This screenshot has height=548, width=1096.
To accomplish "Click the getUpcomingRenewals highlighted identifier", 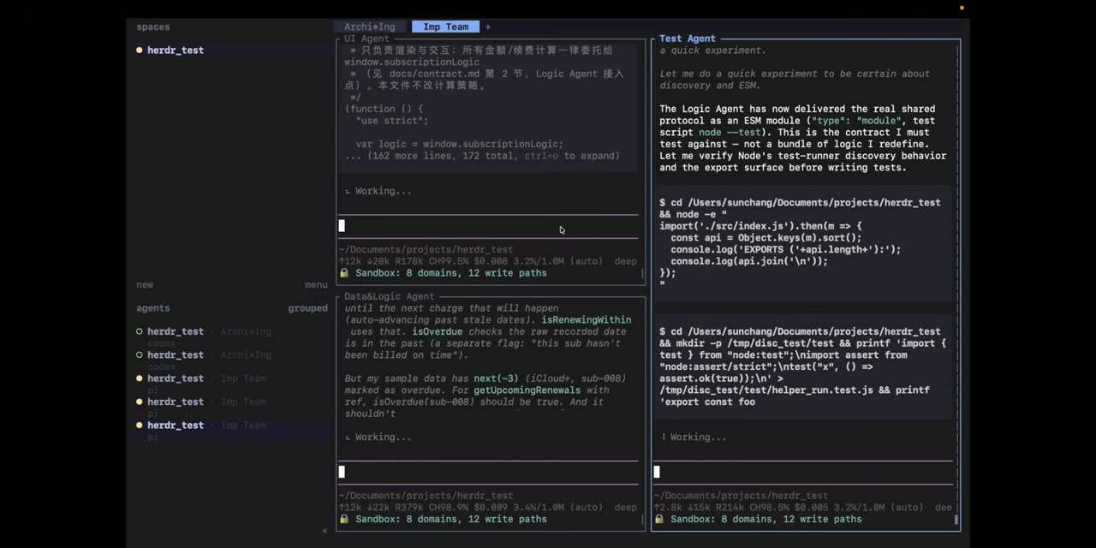I will pyautogui.click(x=527, y=390).
